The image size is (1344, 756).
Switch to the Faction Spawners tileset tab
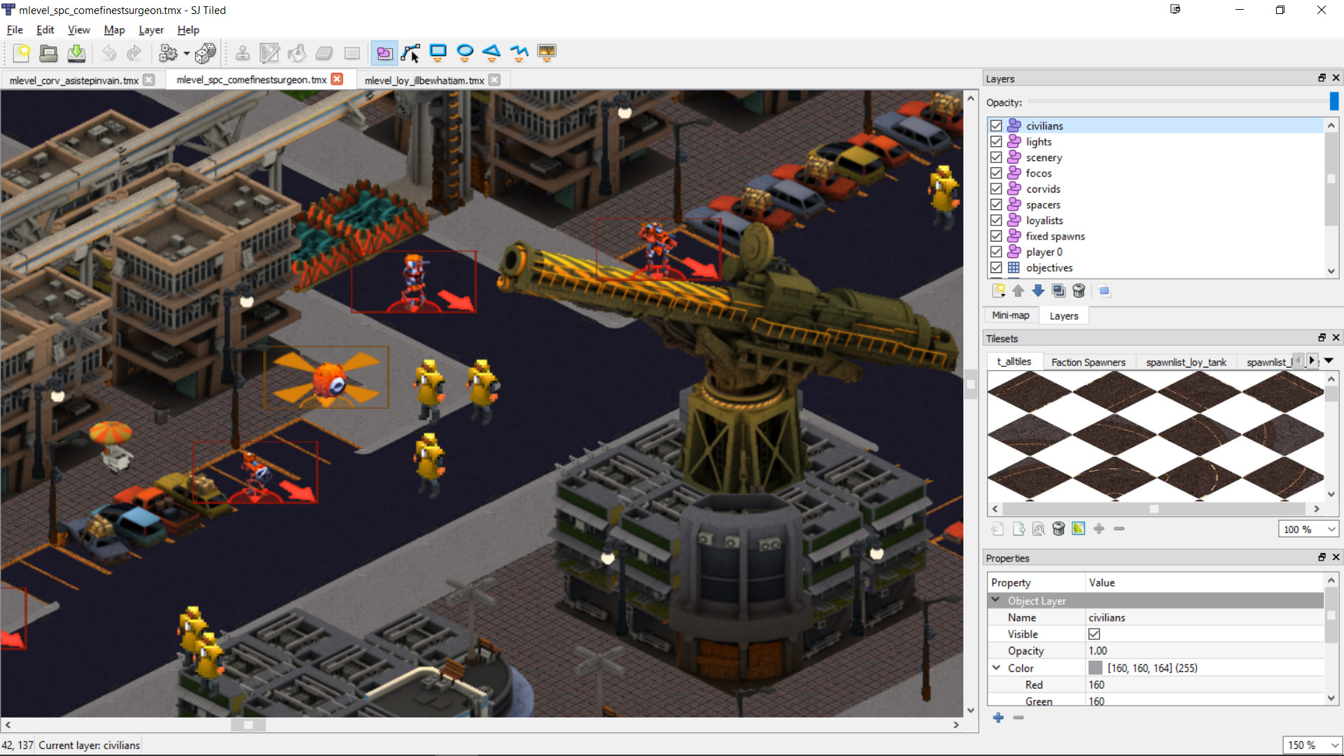[1089, 361]
